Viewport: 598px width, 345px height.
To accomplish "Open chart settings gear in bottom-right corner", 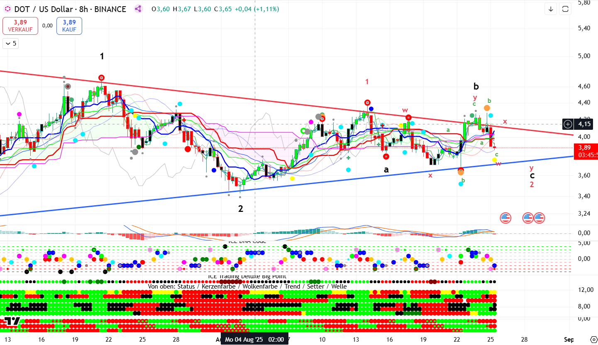I will point(593,339).
